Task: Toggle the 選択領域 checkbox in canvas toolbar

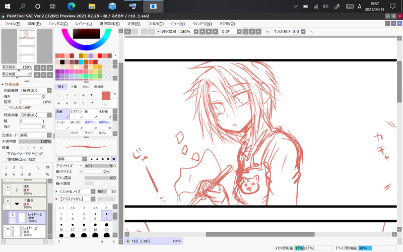Action: click(159, 32)
